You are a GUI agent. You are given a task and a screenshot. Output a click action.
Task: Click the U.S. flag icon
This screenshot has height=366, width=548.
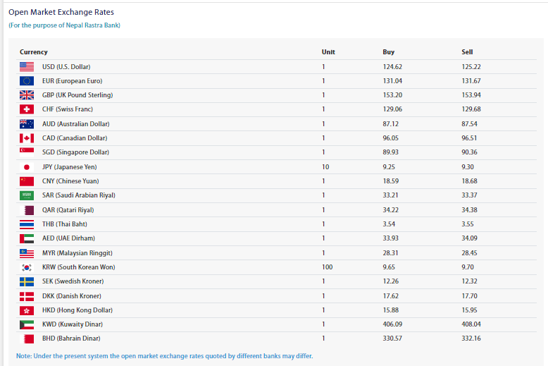27,66
